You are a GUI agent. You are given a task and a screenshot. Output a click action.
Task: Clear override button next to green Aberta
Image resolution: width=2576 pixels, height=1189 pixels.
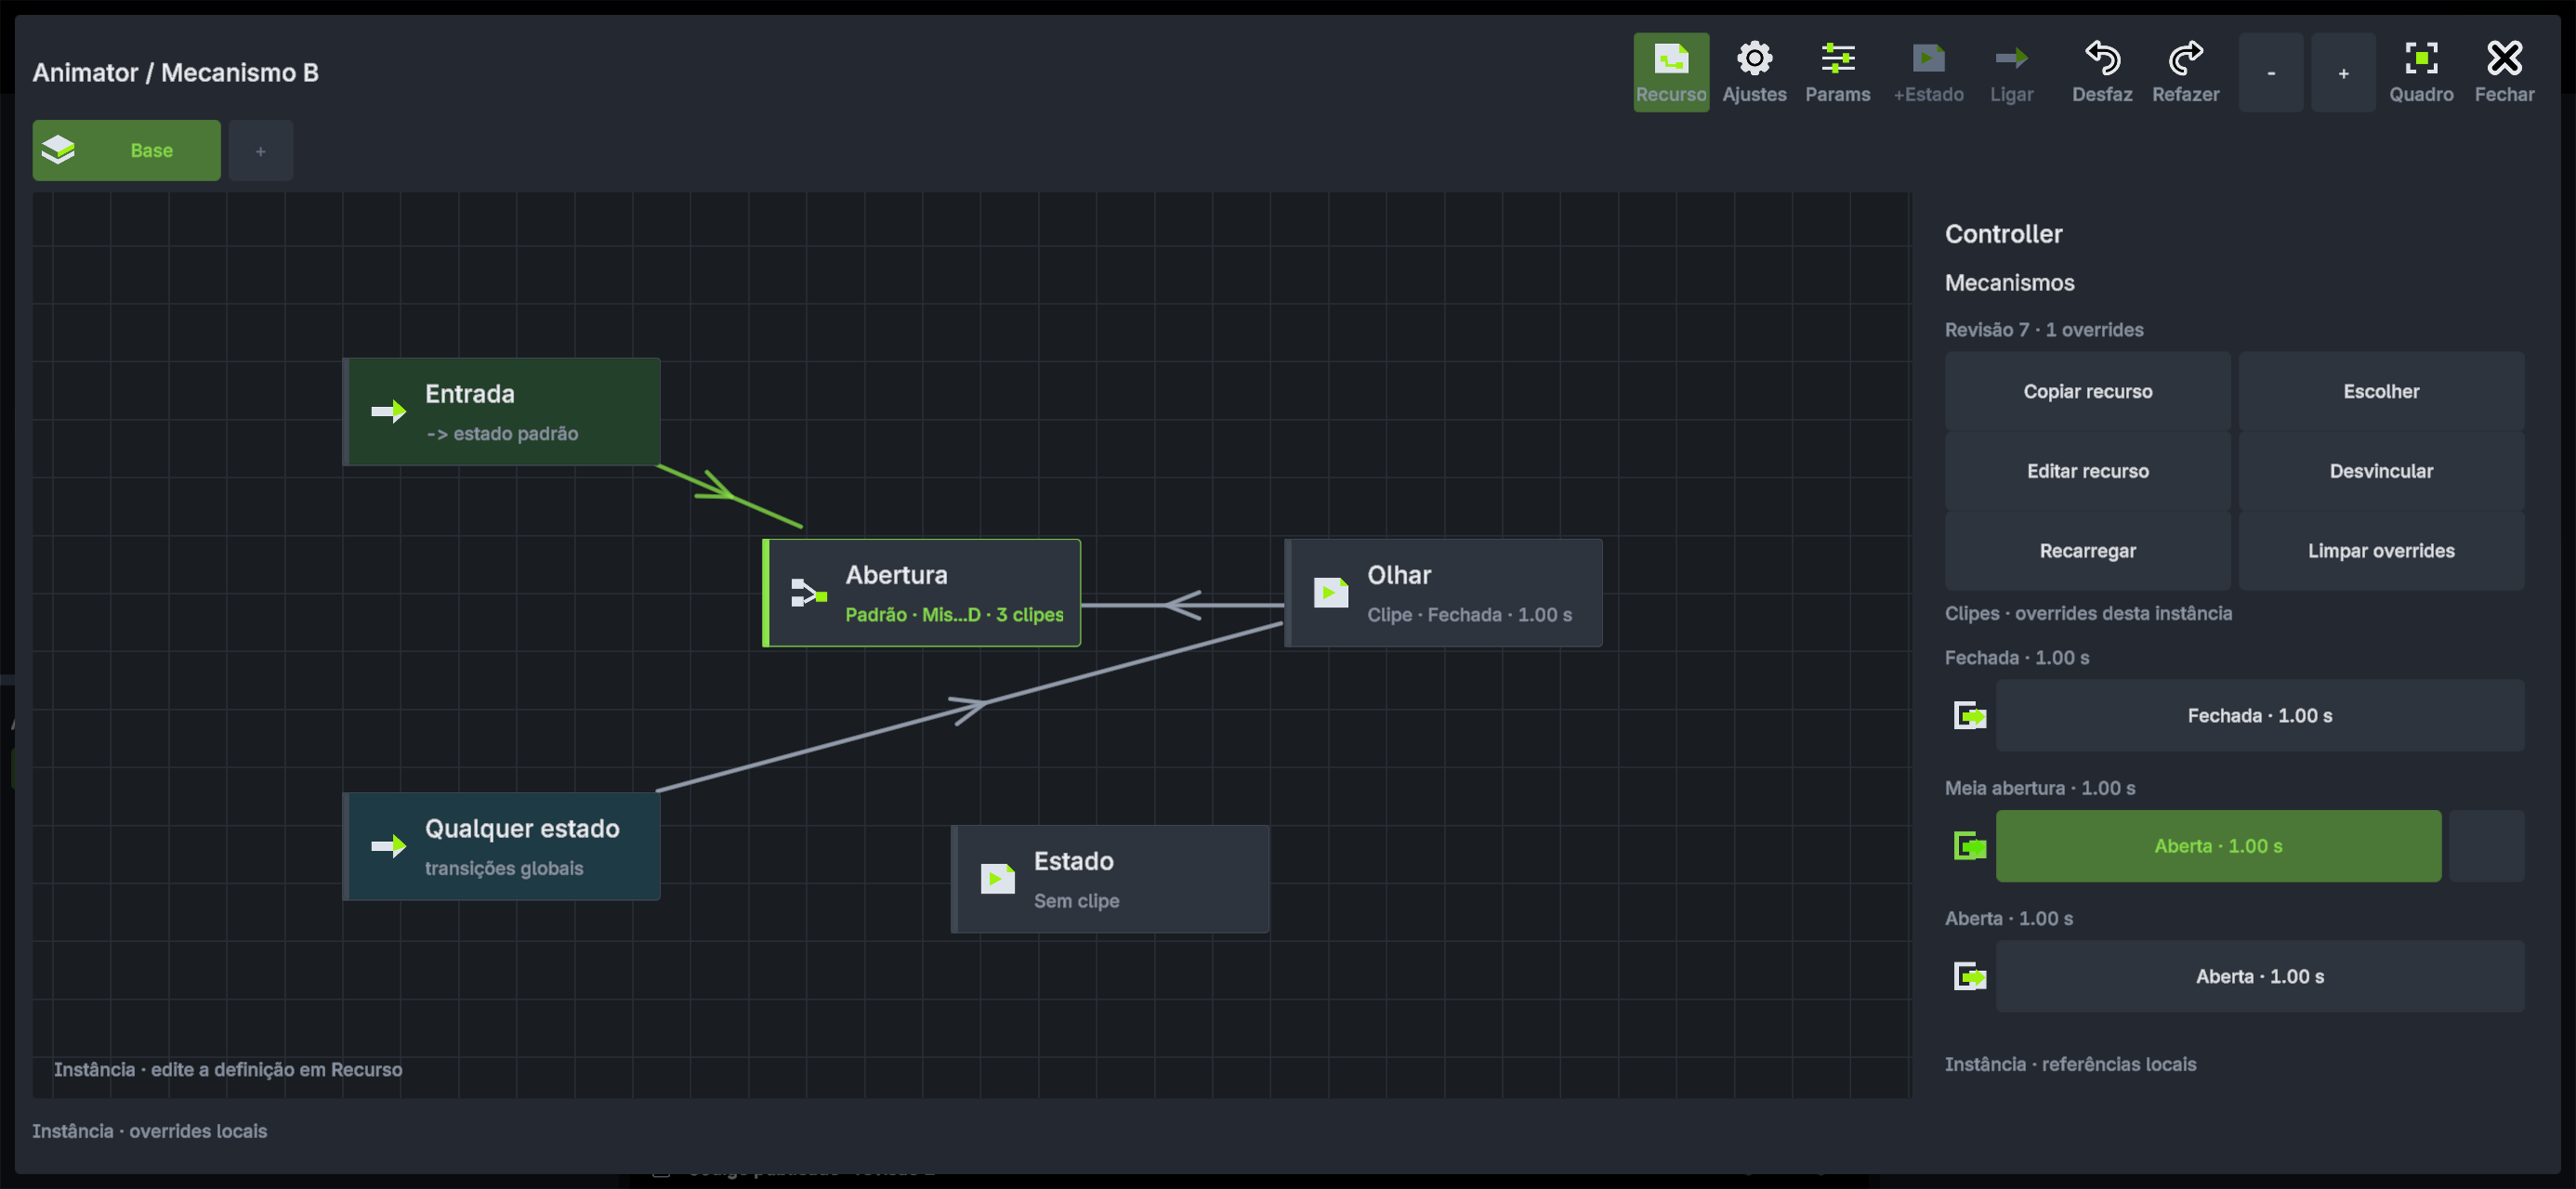[x=2486, y=846]
